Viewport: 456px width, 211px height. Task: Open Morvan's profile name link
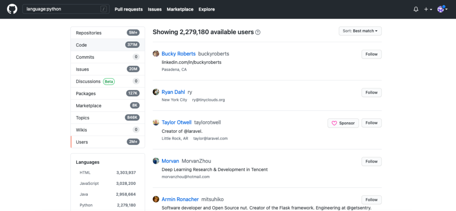pyautogui.click(x=170, y=161)
